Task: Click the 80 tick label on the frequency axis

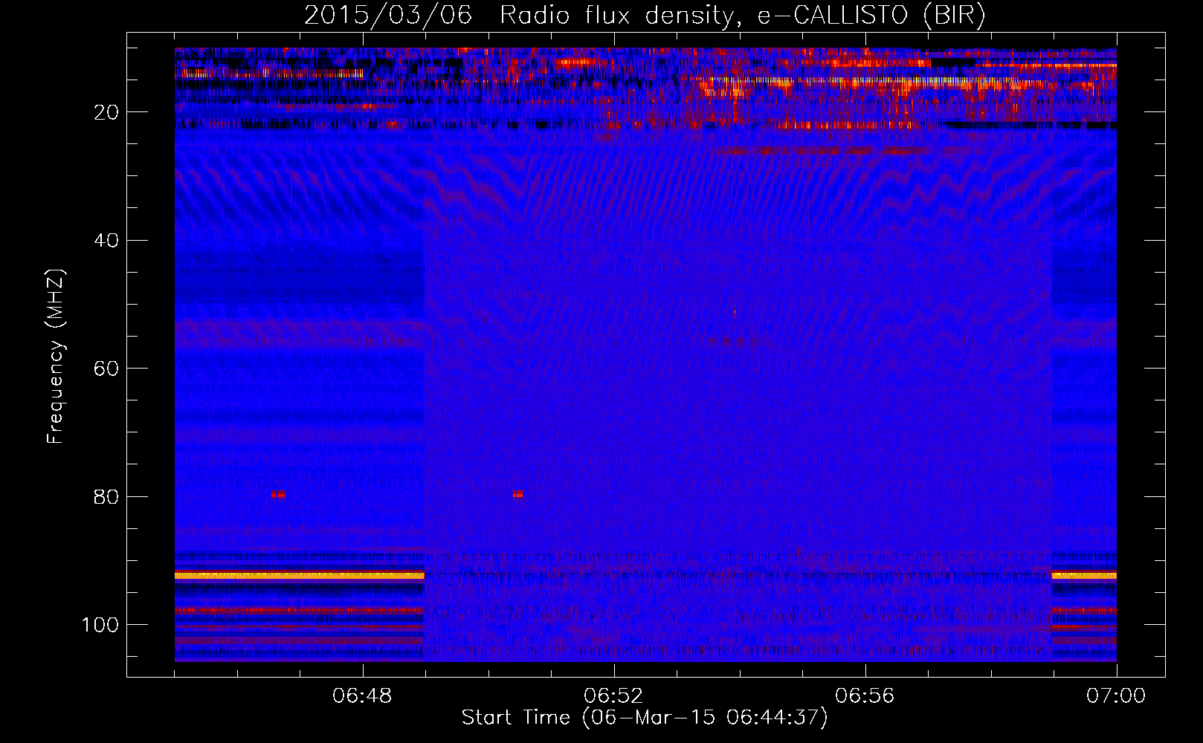Action: point(107,496)
